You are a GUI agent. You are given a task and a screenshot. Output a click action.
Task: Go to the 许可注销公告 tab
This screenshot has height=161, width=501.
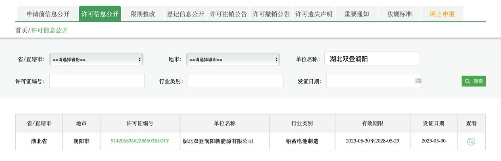pyautogui.click(x=228, y=14)
